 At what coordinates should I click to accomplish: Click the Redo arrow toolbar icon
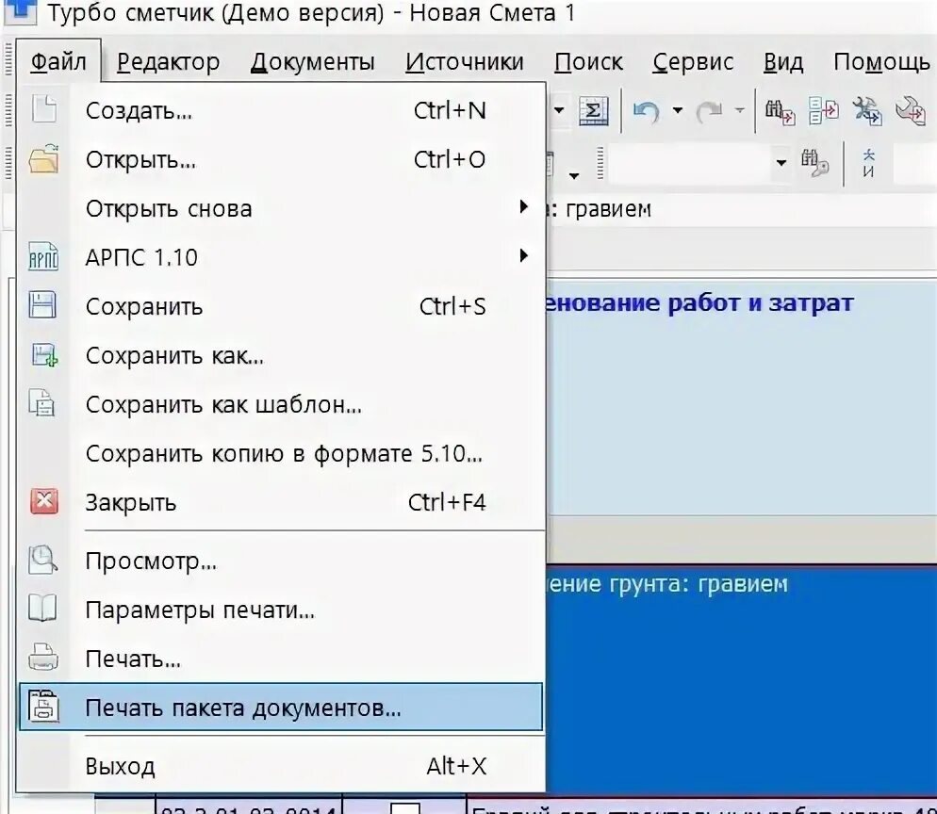[709, 111]
